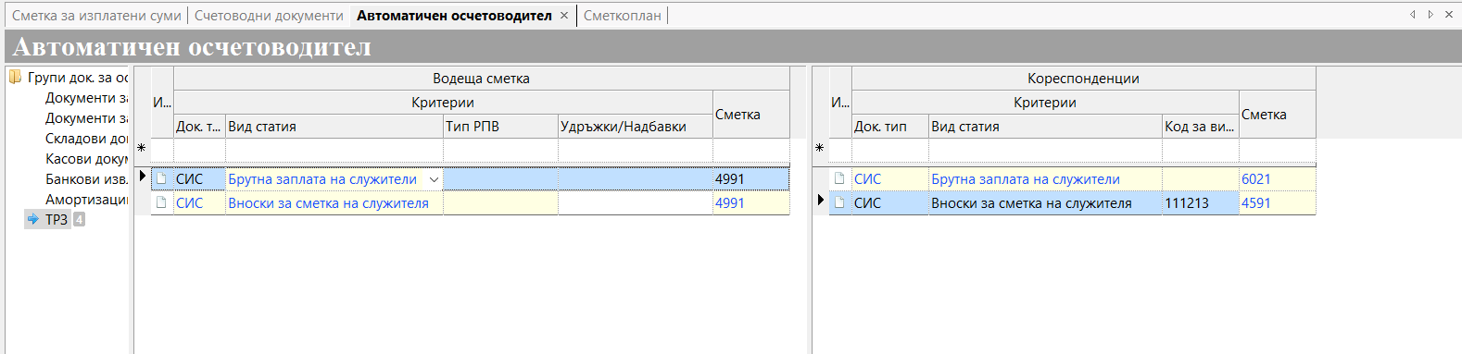Image resolution: width=1462 pixels, height=354 pixels.
Task: Click the Групи док. folder icon
Action: [15, 77]
